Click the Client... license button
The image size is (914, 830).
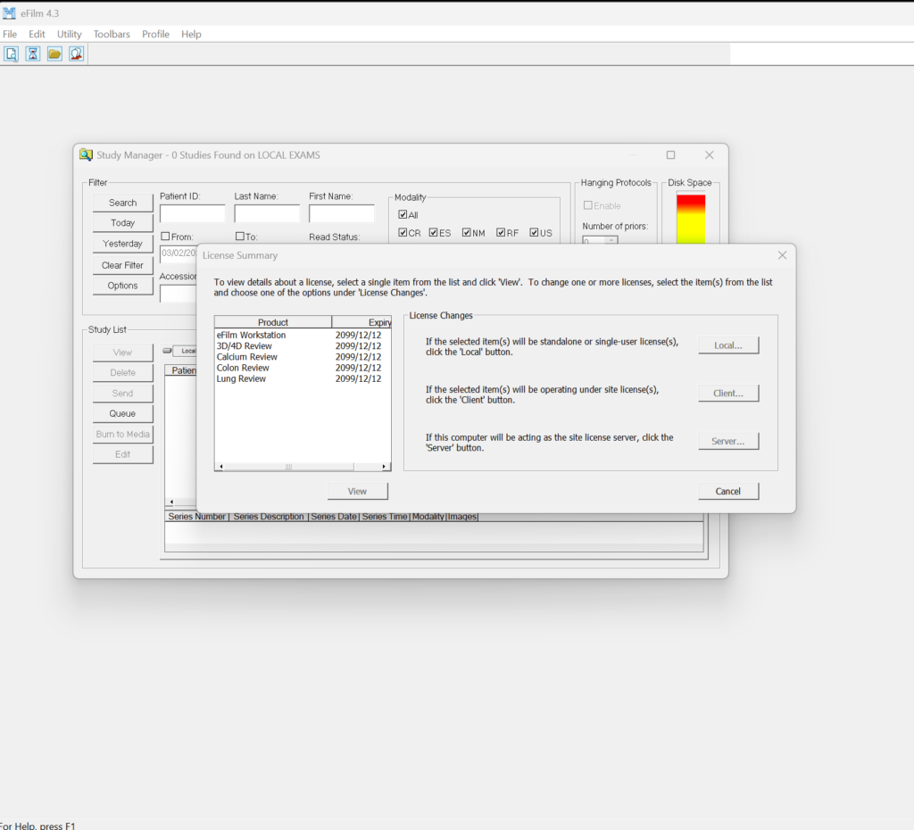point(728,393)
